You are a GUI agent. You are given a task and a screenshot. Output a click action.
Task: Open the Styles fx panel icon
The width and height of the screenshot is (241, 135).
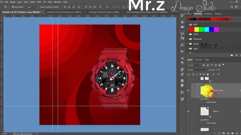tap(182, 45)
